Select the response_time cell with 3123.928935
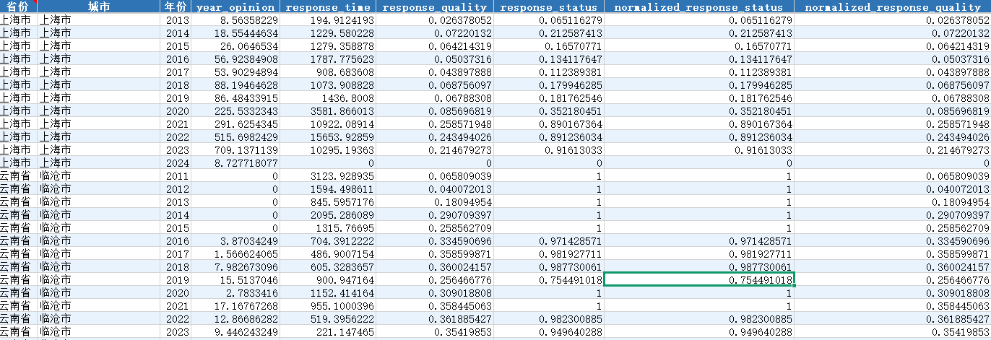Image resolution: width=991 pixels, height=340 pixels. pos(328,176)
